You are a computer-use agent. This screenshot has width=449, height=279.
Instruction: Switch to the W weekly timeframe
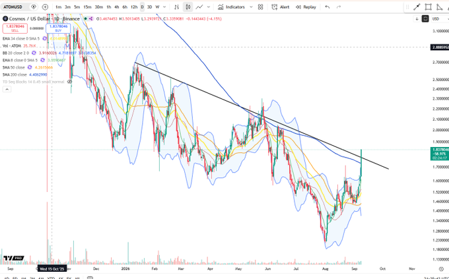[x=157, y=7]
